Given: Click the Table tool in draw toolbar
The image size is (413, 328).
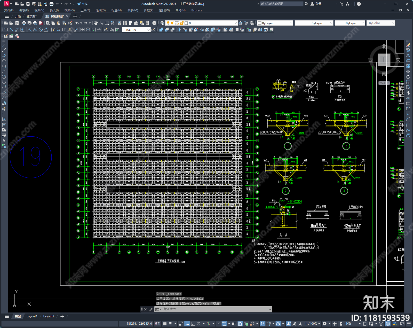Looking at the screenshot, I should point(4,135).
